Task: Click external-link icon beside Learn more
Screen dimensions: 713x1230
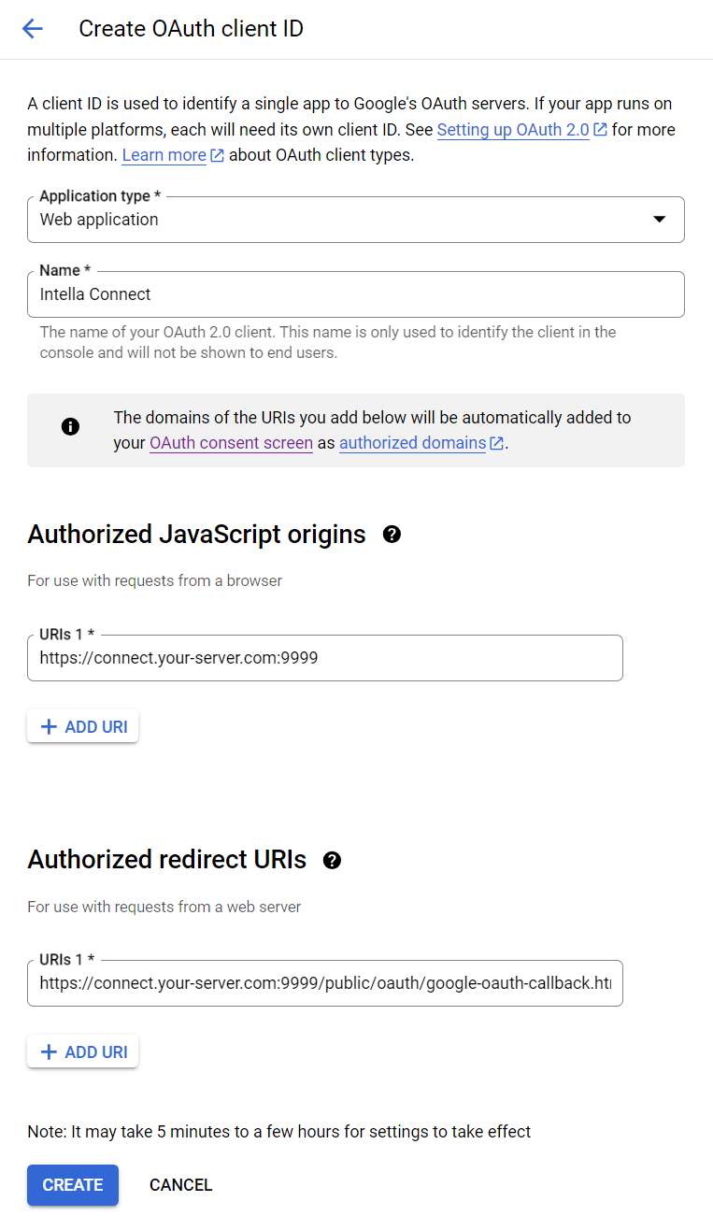Action: [217, 156]
